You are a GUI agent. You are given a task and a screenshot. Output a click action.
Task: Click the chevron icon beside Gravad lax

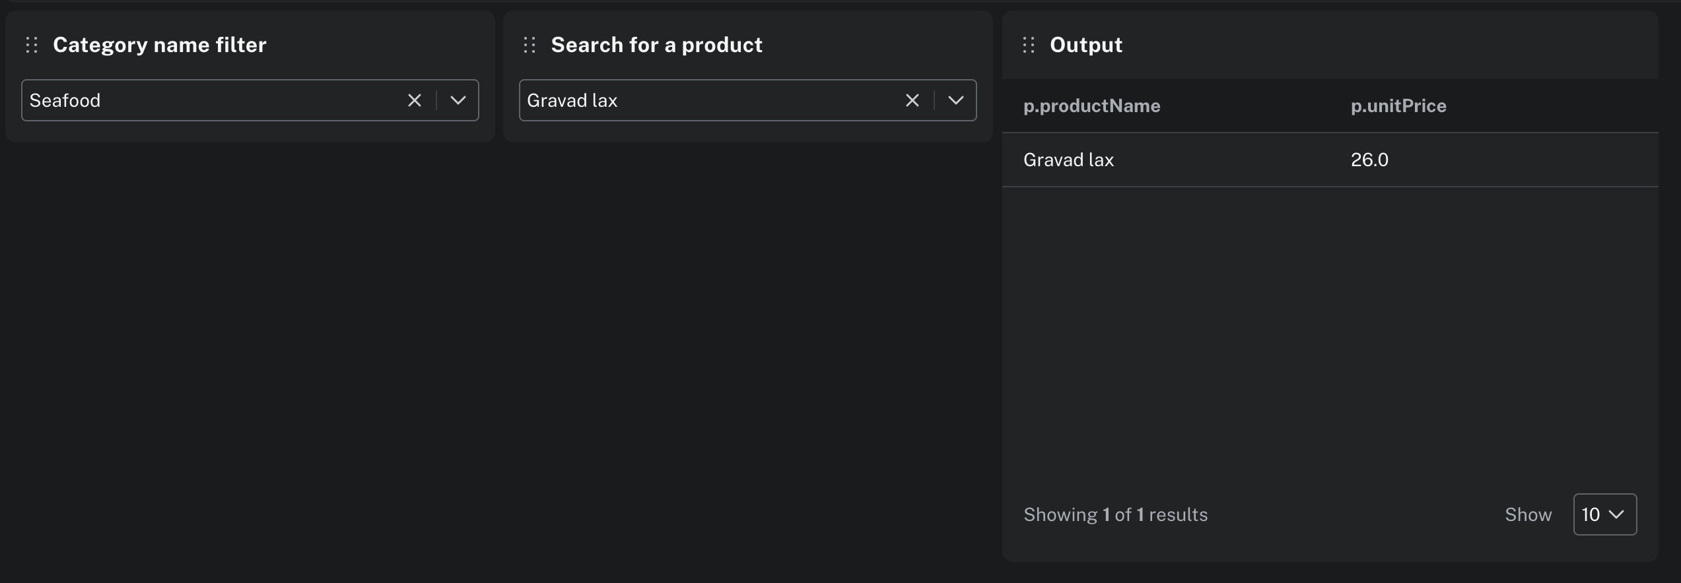(956, 100)
